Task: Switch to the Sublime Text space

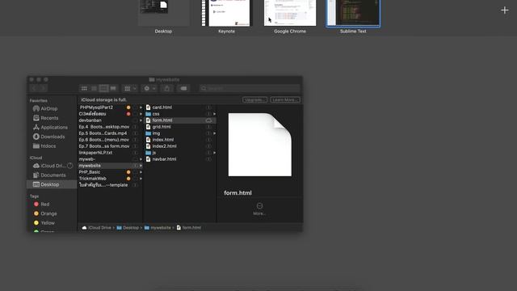Action: (x=353, y=16)
